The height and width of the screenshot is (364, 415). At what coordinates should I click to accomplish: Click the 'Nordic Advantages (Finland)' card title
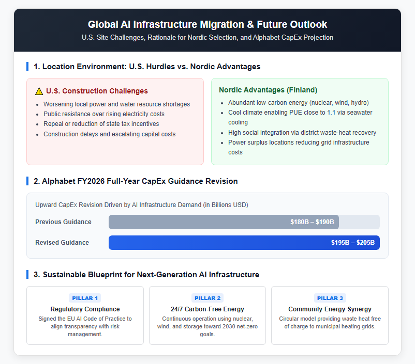pyautogui.click(x=268, y=90)
